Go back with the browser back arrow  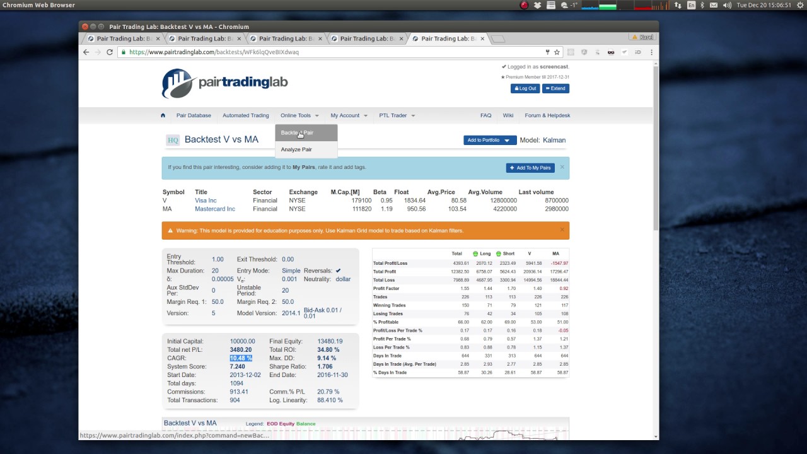click(86, 52)
